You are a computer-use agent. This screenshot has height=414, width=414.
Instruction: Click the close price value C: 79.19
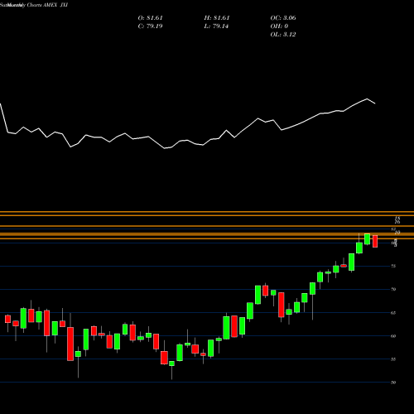[150, 26]
